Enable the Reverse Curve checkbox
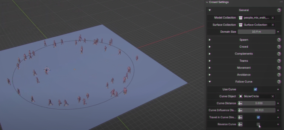This screenshot has width=284, height=130. point(258,124)
